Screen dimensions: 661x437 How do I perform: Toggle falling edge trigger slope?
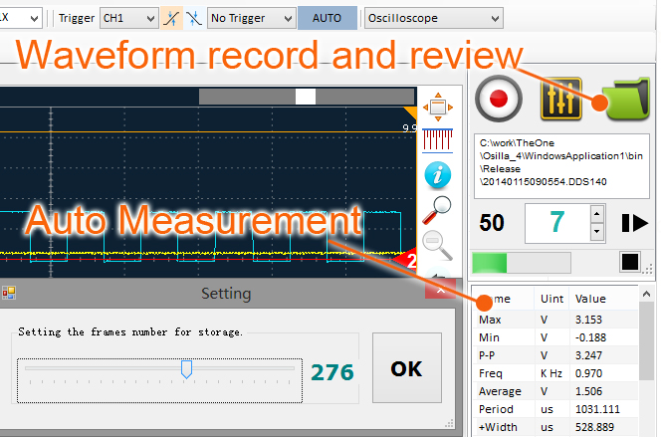click(193, 18)
